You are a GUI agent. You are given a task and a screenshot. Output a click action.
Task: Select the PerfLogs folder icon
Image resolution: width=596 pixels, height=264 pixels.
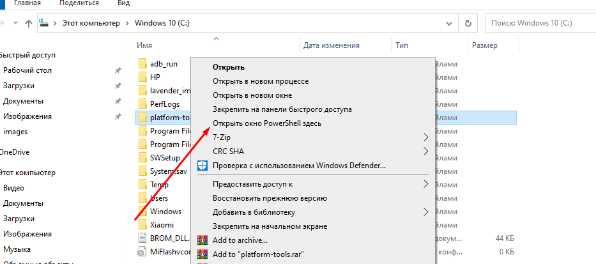(x=142, y=104)
